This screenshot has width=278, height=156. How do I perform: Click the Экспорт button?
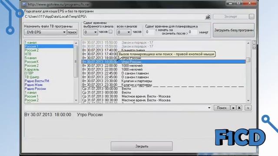231,16
